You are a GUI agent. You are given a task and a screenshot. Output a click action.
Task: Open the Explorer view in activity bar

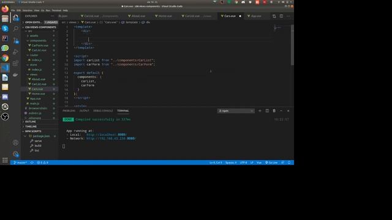(x=15, y=18)
